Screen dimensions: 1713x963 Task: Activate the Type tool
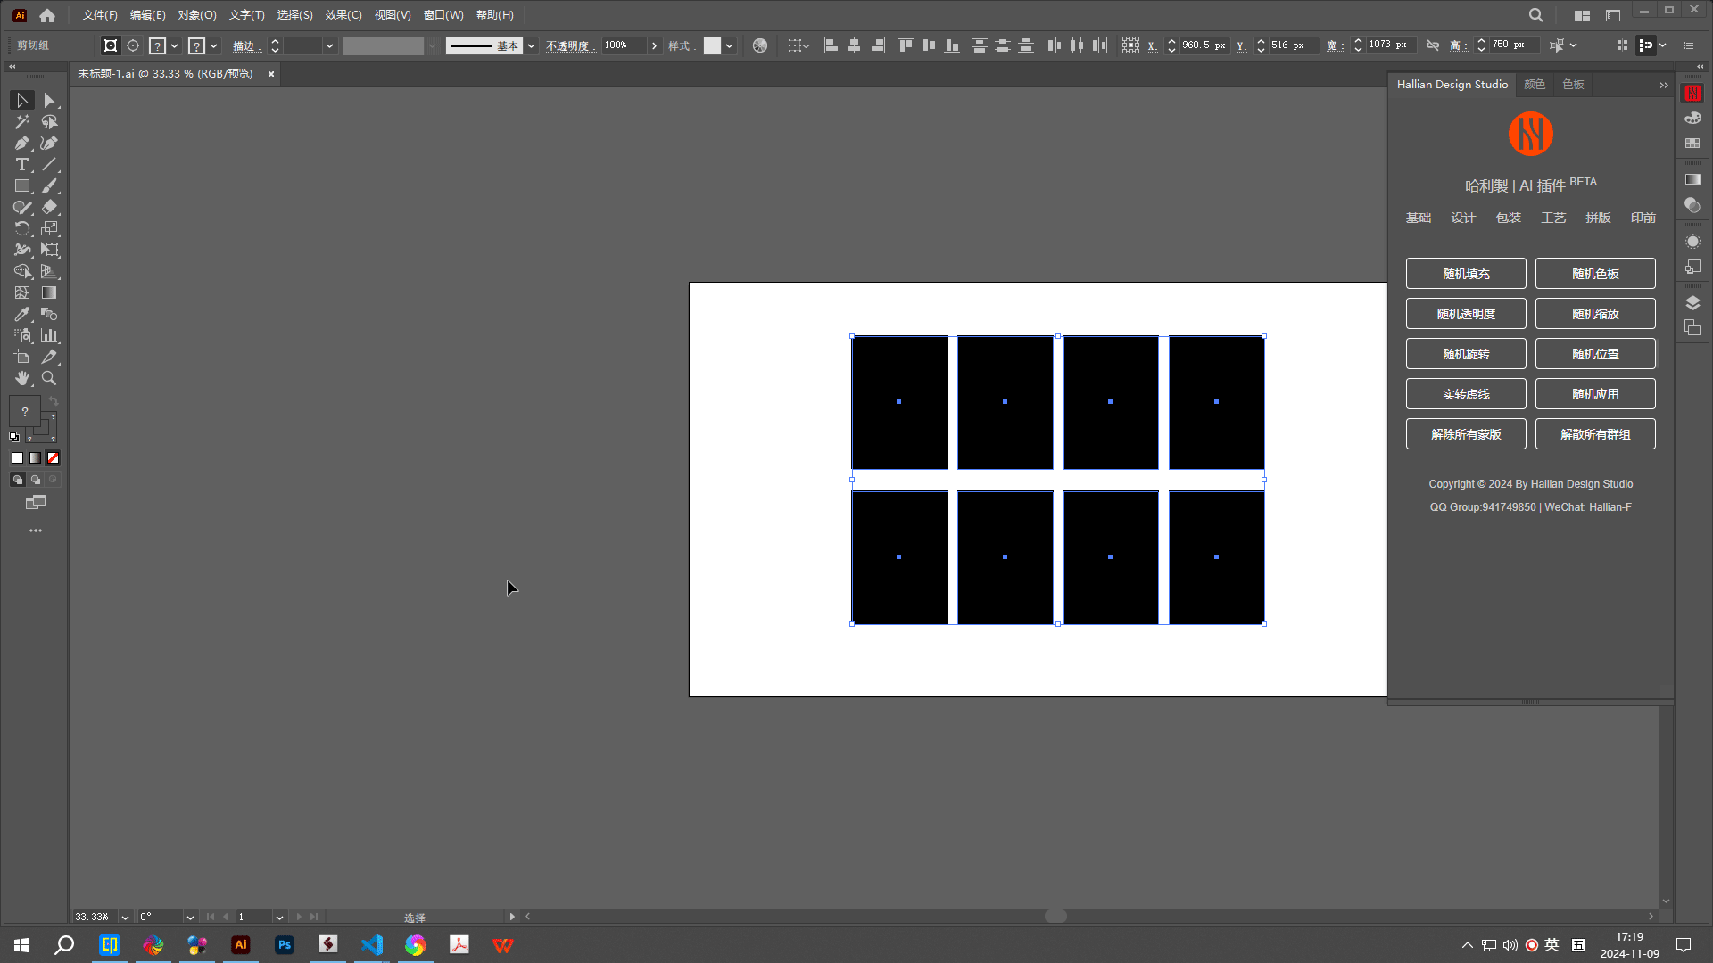pos(22,164)
